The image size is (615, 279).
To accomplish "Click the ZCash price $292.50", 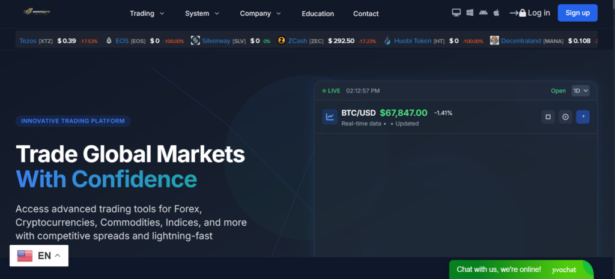I will (341, 41).
